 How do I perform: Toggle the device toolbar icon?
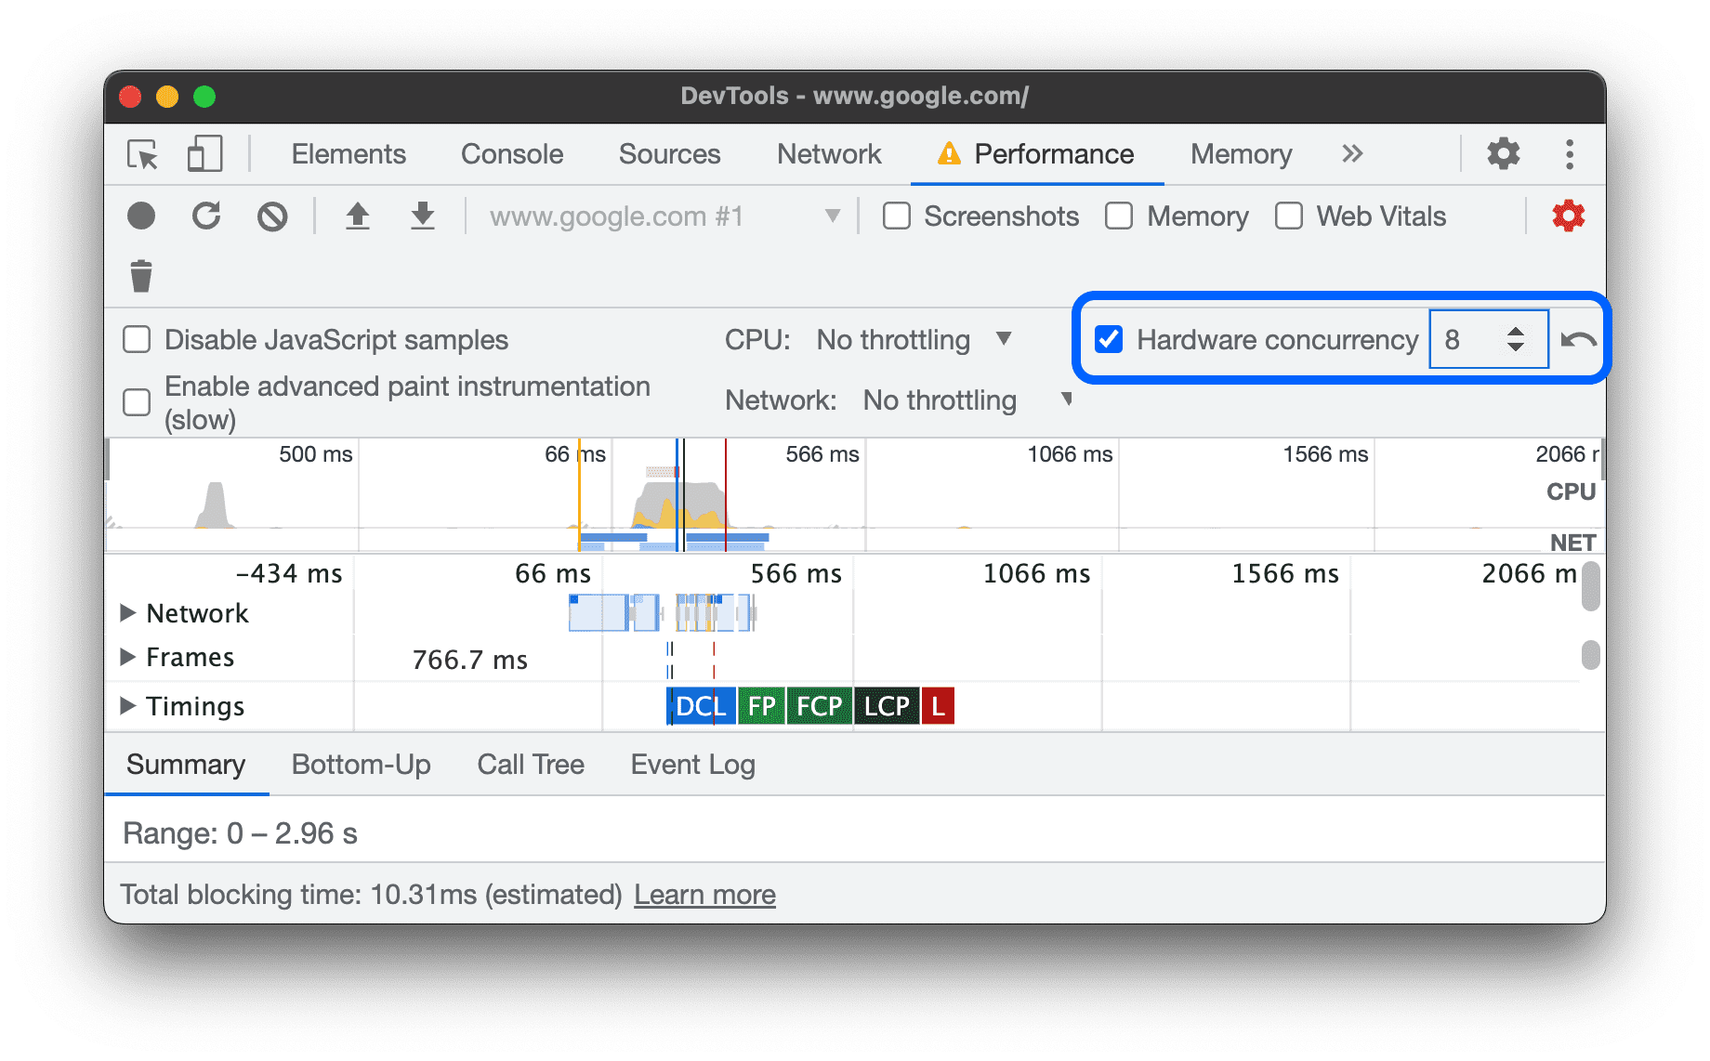pos(204,154)
